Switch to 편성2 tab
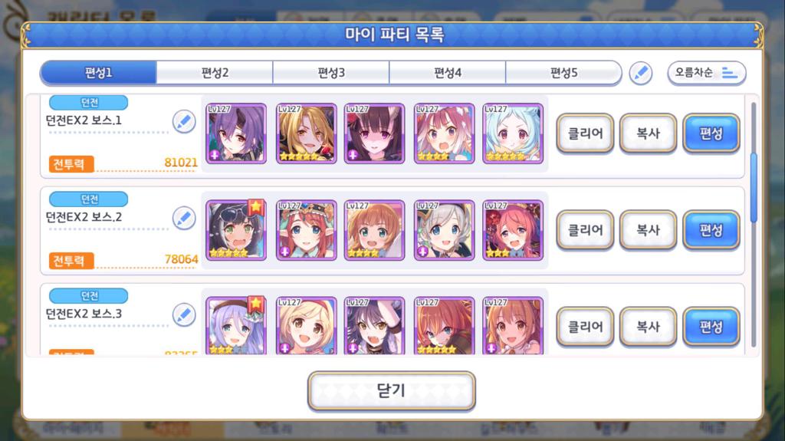 [215, 73]
